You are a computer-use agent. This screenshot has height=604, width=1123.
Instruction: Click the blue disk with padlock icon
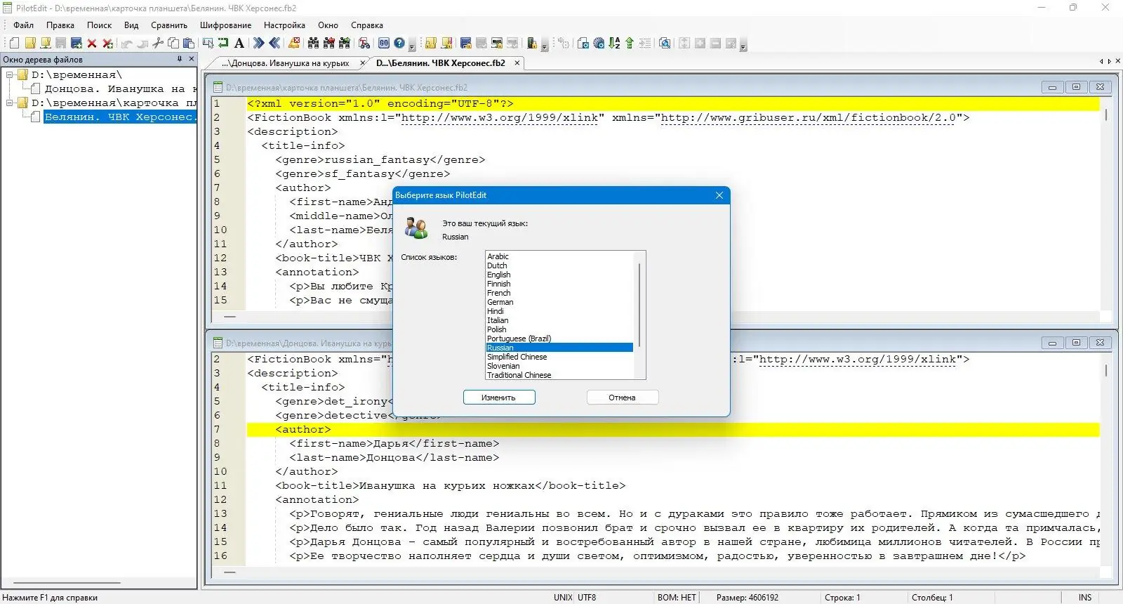(x=466, y=44)
